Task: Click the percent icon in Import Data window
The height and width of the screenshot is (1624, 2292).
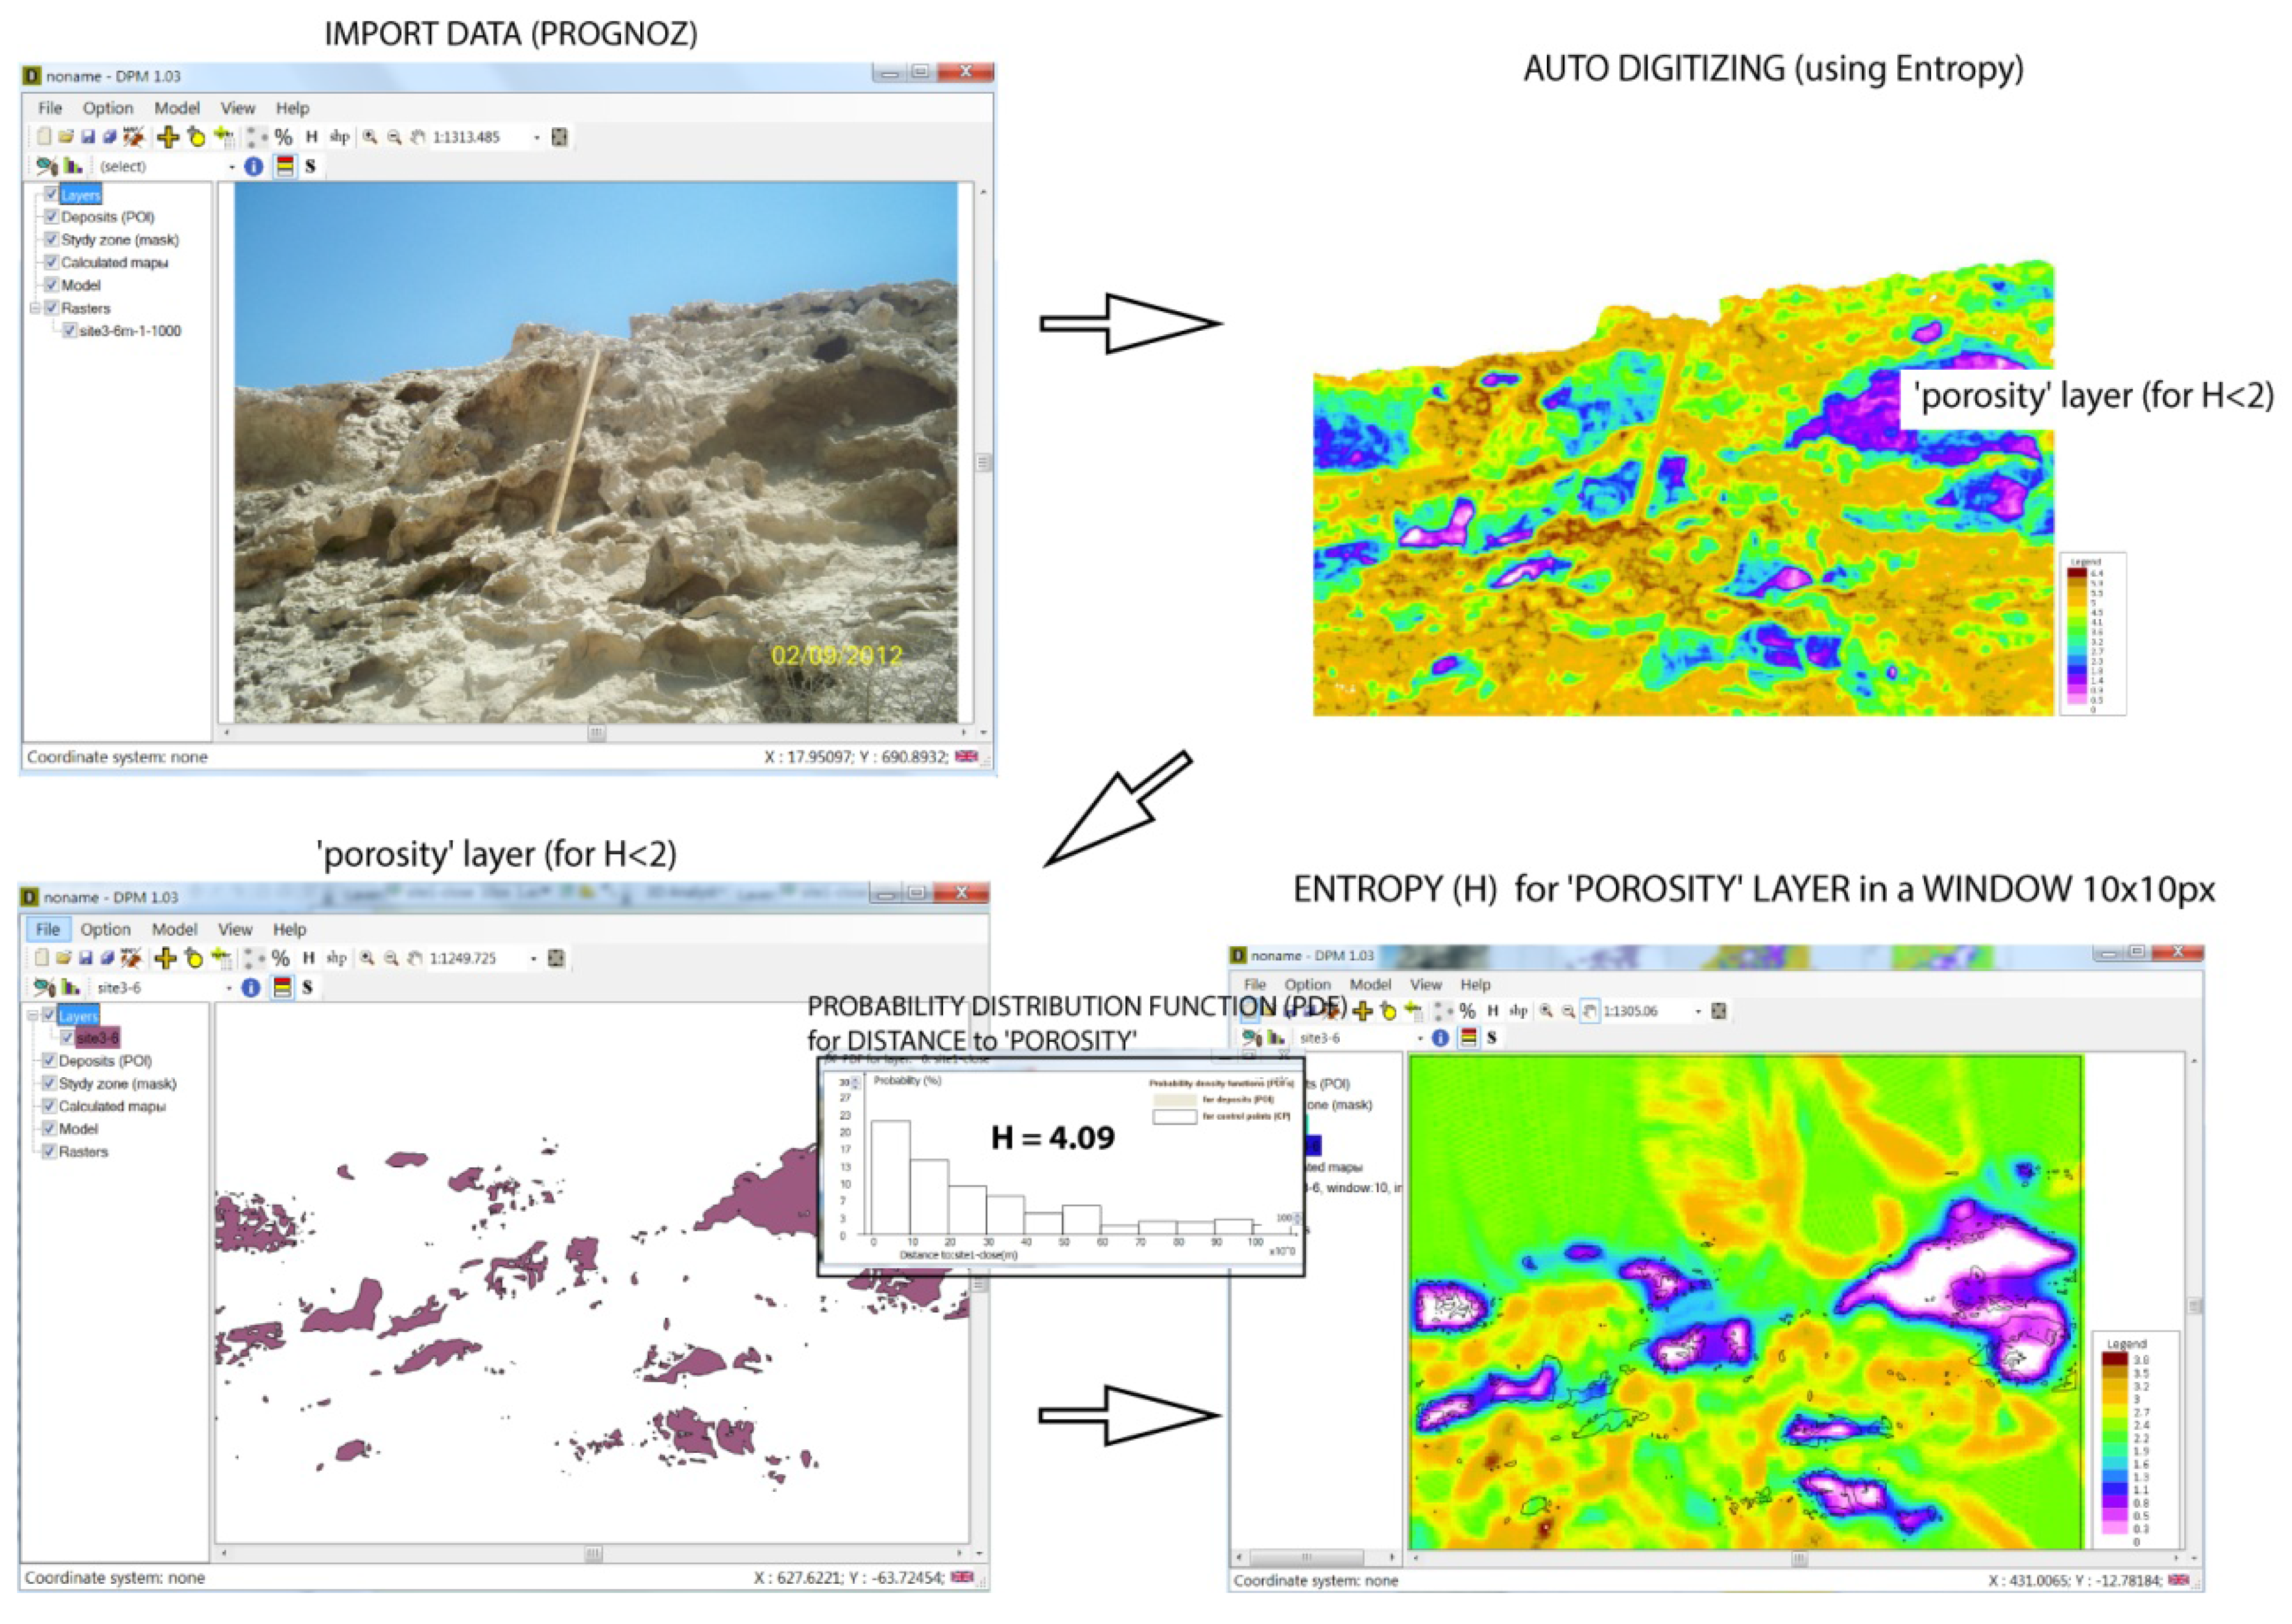Action: click(x=284, y=137)
